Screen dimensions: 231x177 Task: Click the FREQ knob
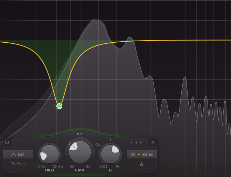[49, 154]
